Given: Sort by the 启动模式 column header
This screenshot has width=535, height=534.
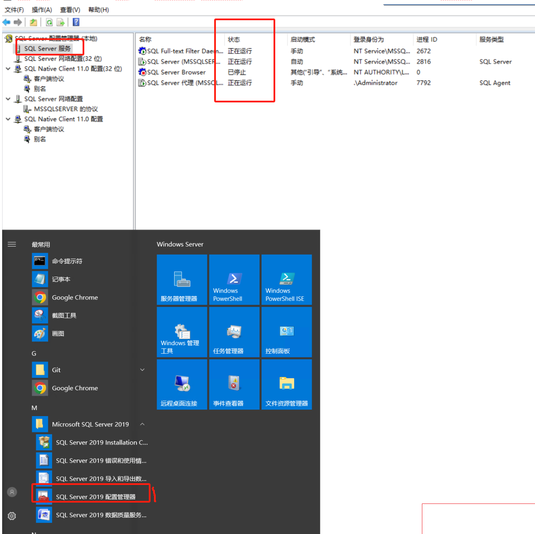Looking at the screenshot, I should 303,39.
